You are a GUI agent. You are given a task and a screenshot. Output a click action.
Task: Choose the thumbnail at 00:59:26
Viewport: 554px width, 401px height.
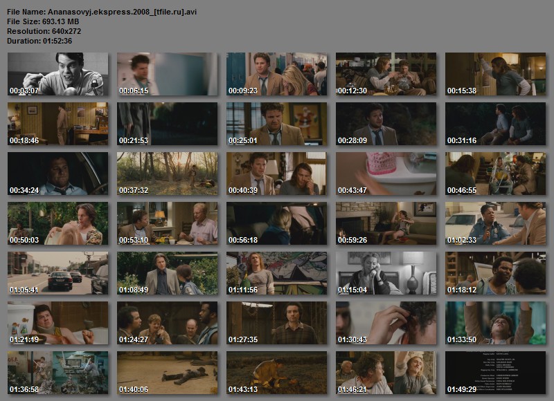(386, 223)
